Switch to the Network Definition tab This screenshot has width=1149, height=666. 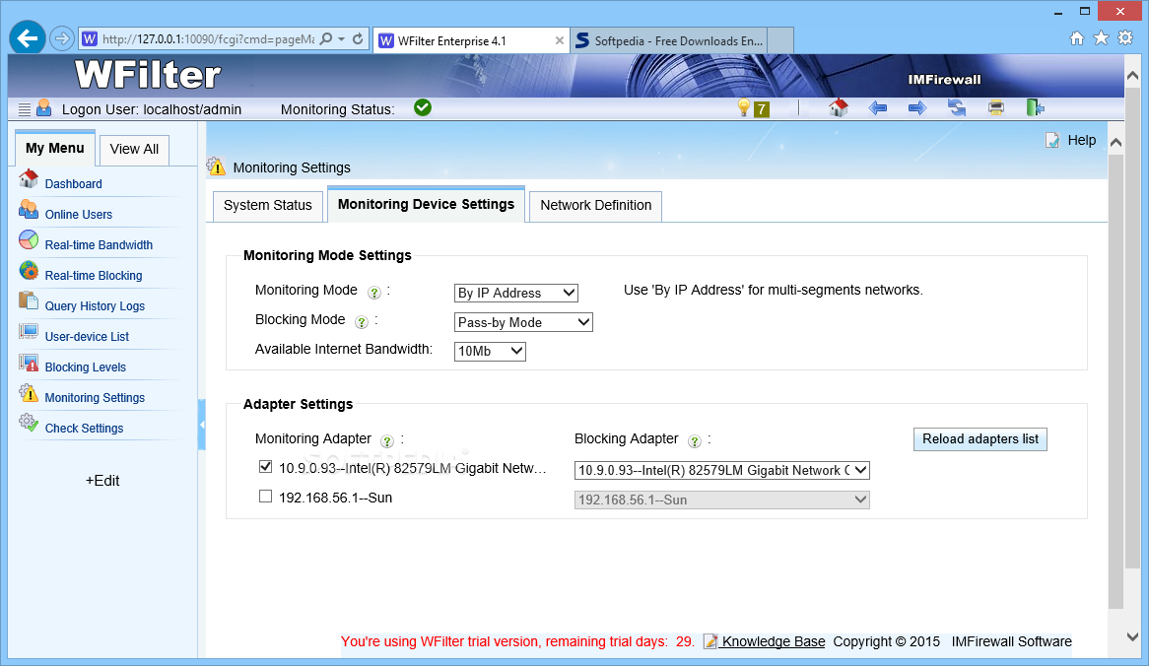tap(596, 206)
